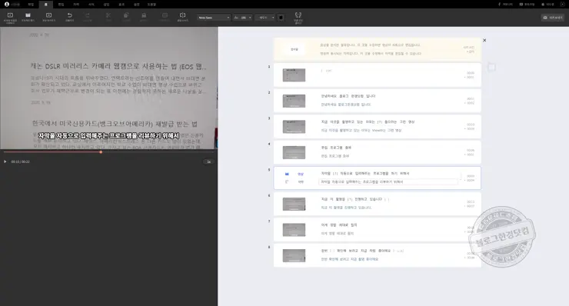Click subtitle text of clip 2
This screenshot has height=306, width=569.
tap(346, 105)
